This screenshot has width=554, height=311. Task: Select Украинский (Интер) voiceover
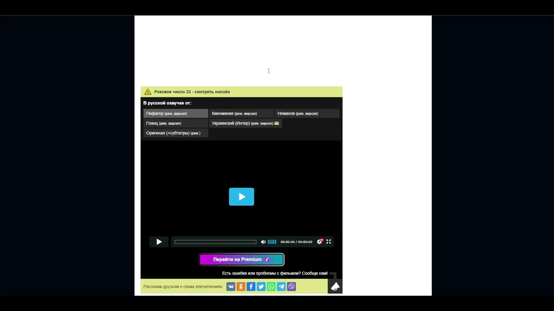click(245, 124)
